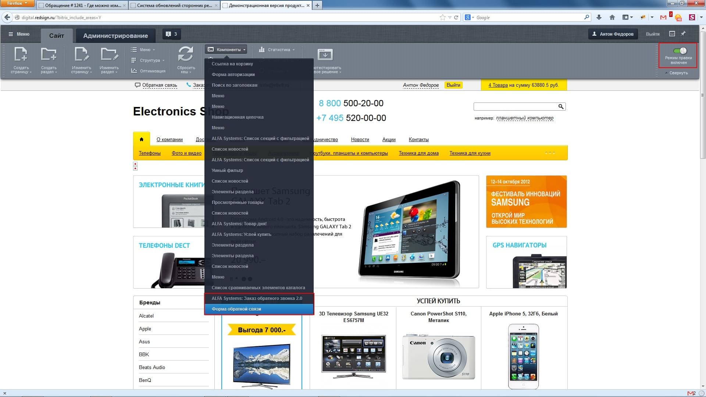
Task: Switch to the Администрирование tab
Action: [x=115, y=36]
